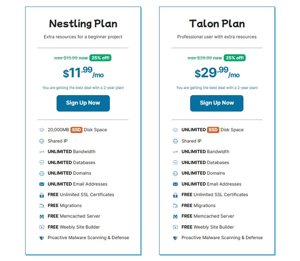Click Talon Plan's green 25% off badge
300x261 pixels.
tap(235, 58)
